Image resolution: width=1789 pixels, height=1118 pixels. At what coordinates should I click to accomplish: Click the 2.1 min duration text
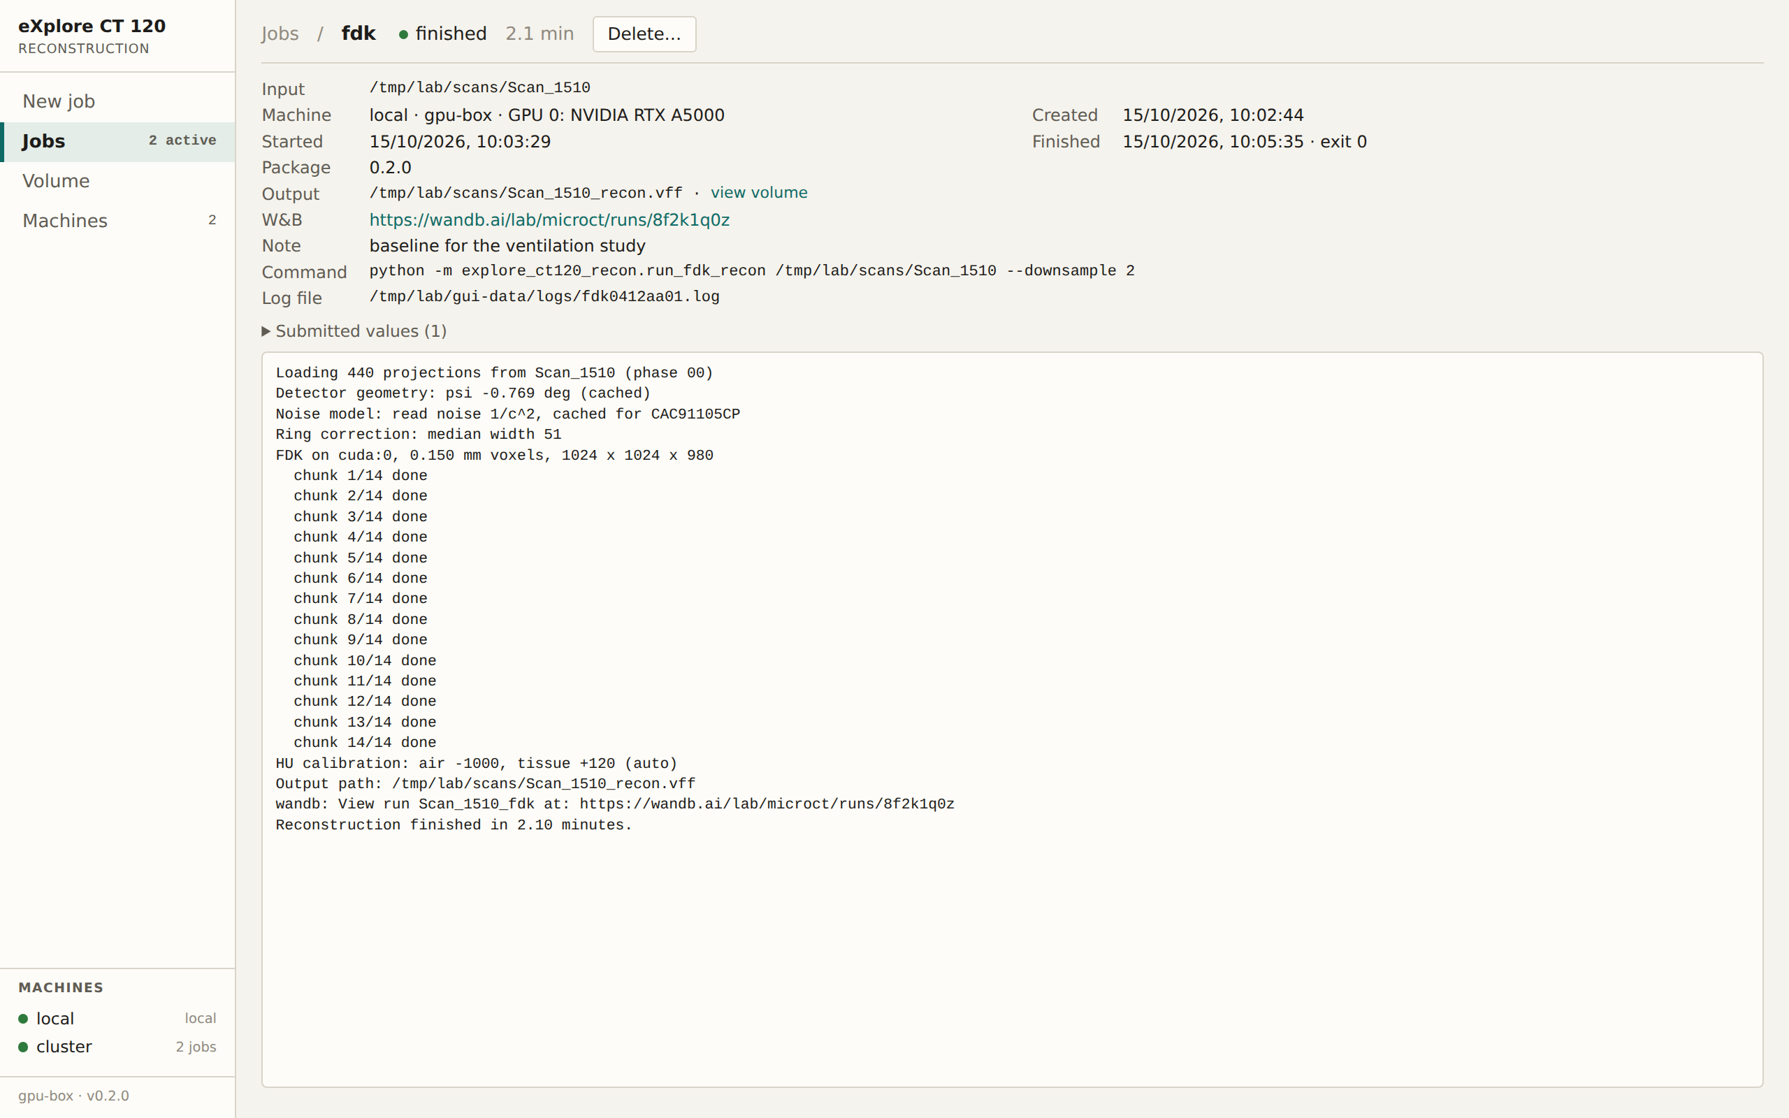tap(539, 34)
